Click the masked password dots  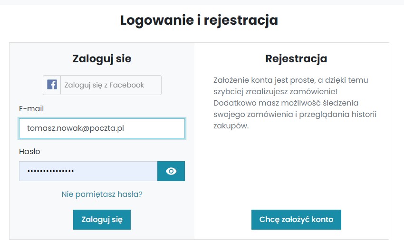(51, 171)
